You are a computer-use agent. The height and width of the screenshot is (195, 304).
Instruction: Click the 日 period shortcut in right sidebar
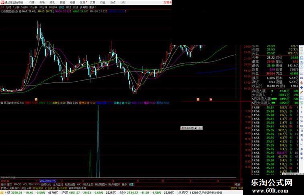(301, 131)
